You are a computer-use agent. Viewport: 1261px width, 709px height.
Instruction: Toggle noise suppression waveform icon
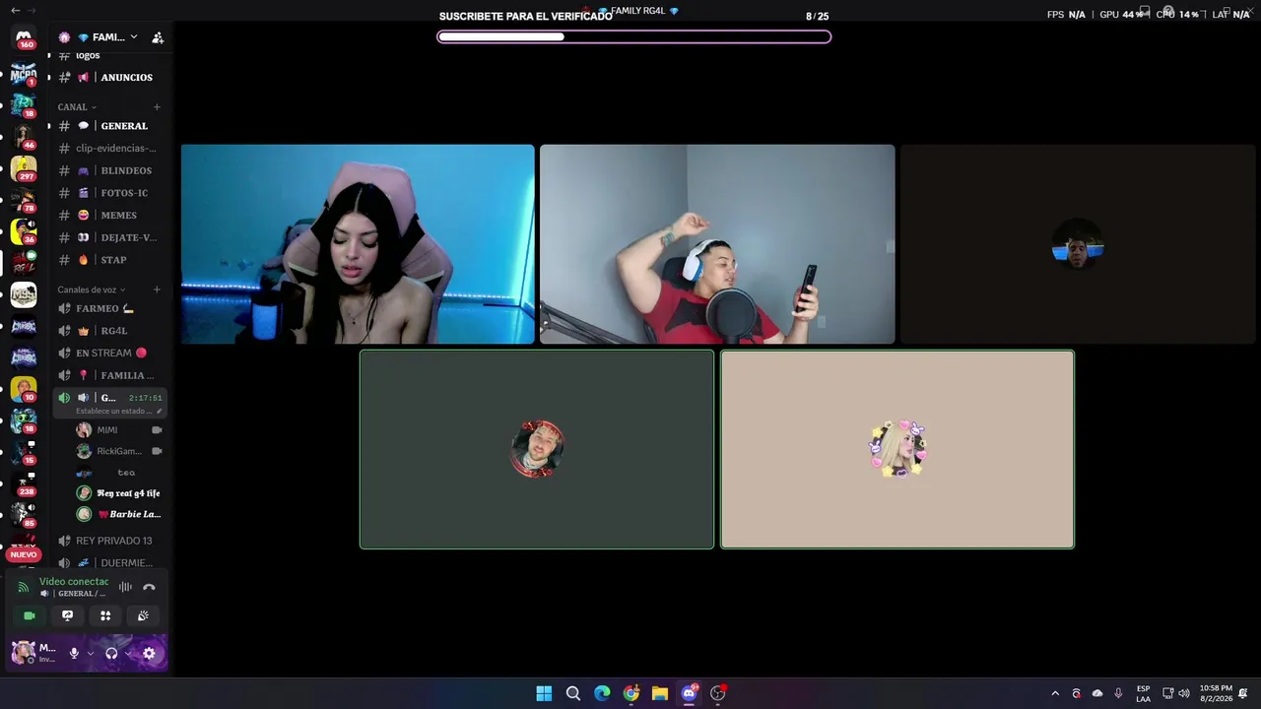pyautogui.click(x=125, y=587)
